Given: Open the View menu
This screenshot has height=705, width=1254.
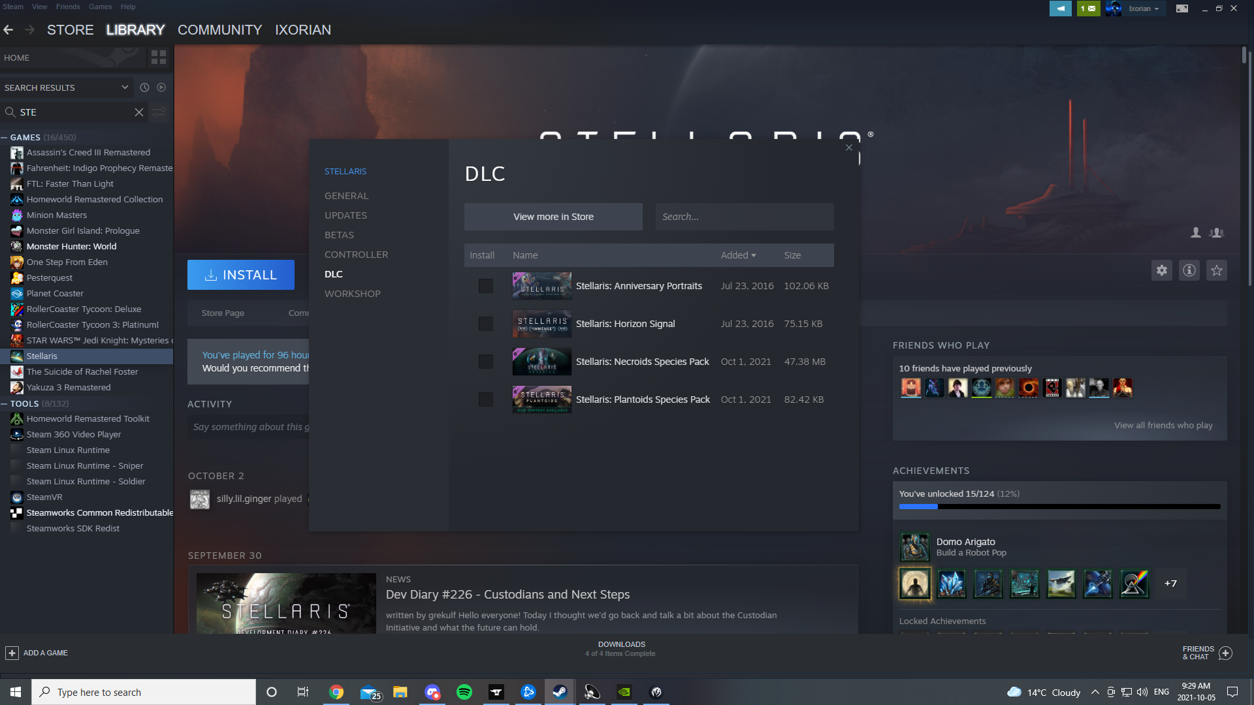Looking at the screenshot, I should click(40, 7).
